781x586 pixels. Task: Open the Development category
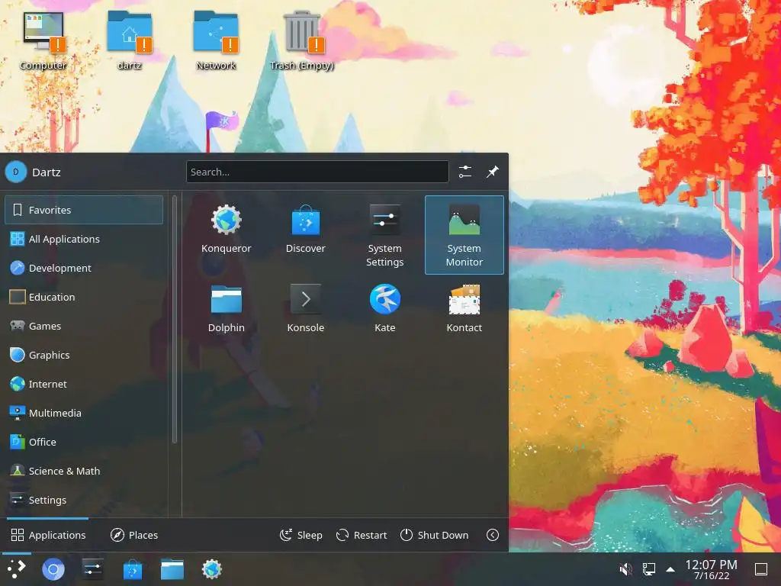(84, 268)
